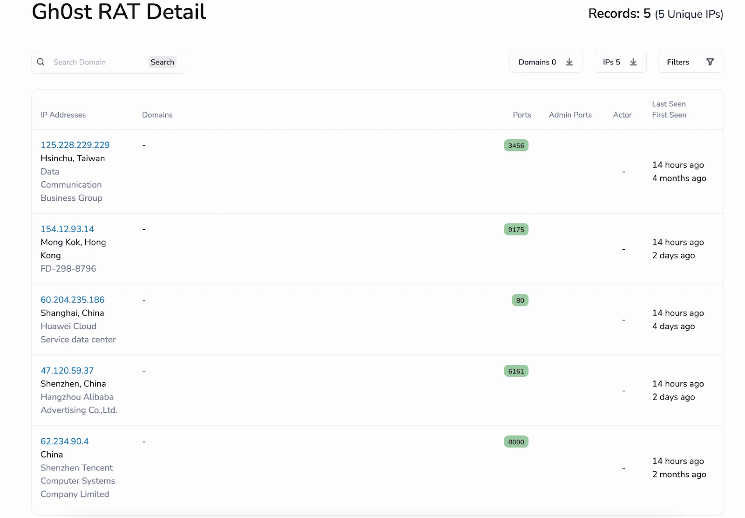Click the search magnifier icon

tap(41, 62)
